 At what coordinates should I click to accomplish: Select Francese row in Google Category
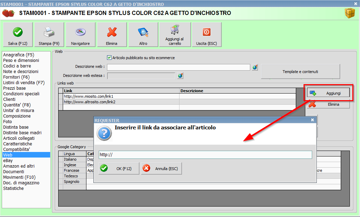(x=75, y=170)
